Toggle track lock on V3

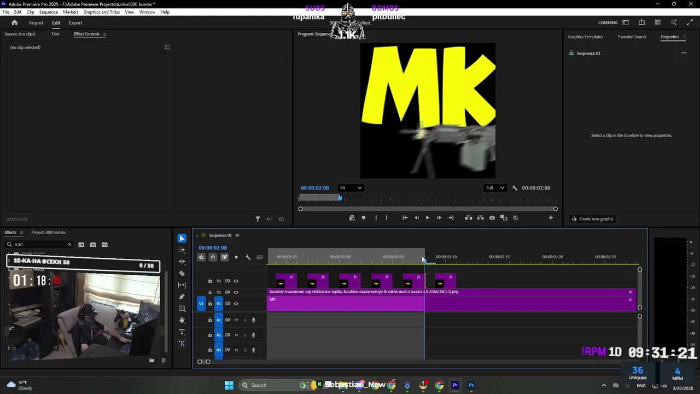(210, 281)
